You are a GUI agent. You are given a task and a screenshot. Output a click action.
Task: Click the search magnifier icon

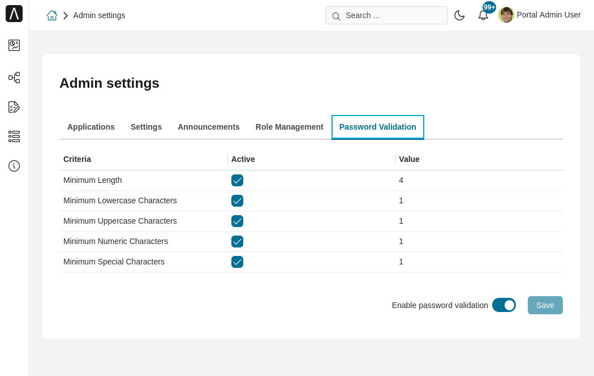click(x=336, y=16)
